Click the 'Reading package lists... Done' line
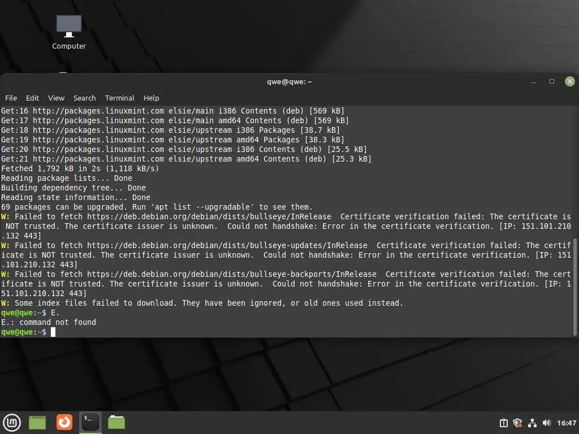Viewport: 579px width, 434px height. click(x=67, y=178)
